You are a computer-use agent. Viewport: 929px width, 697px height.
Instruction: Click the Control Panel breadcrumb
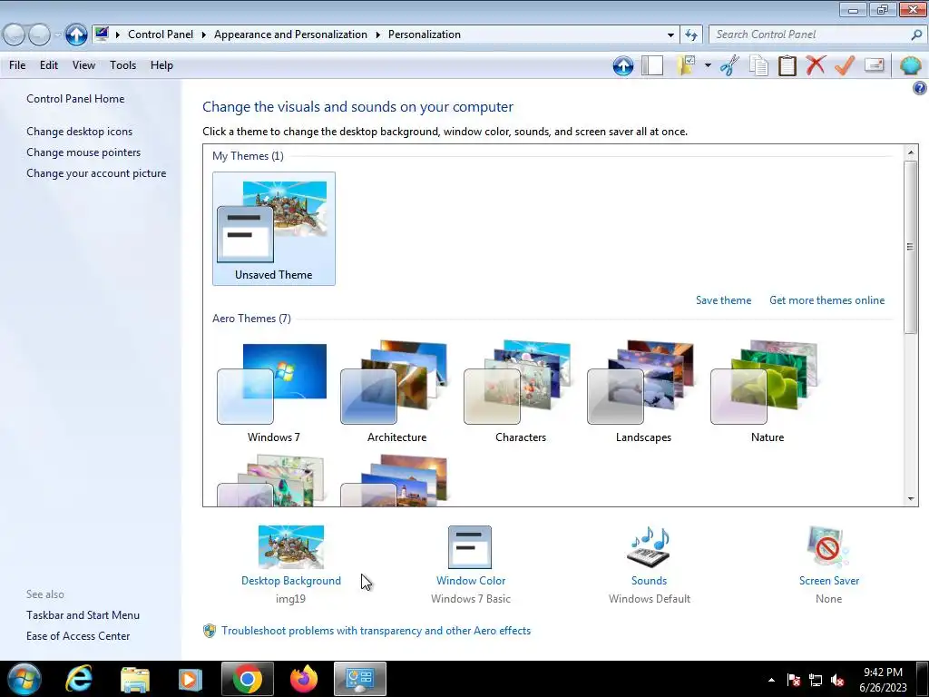click(161, 34)
